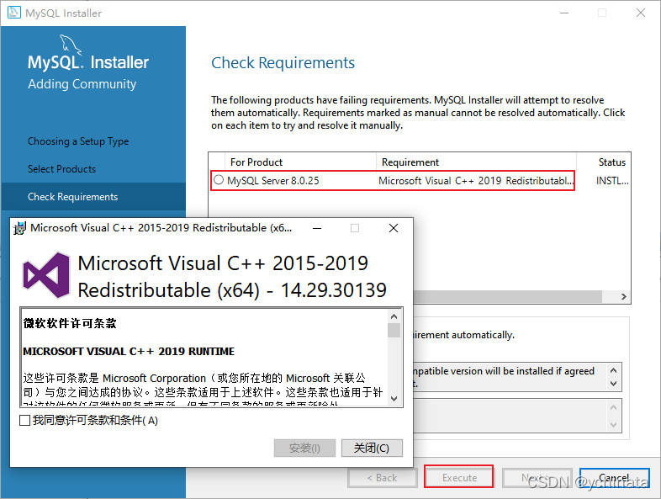Click the disabled 安装(I) install button
Screen dimensions: 661x499
point(304,448)
